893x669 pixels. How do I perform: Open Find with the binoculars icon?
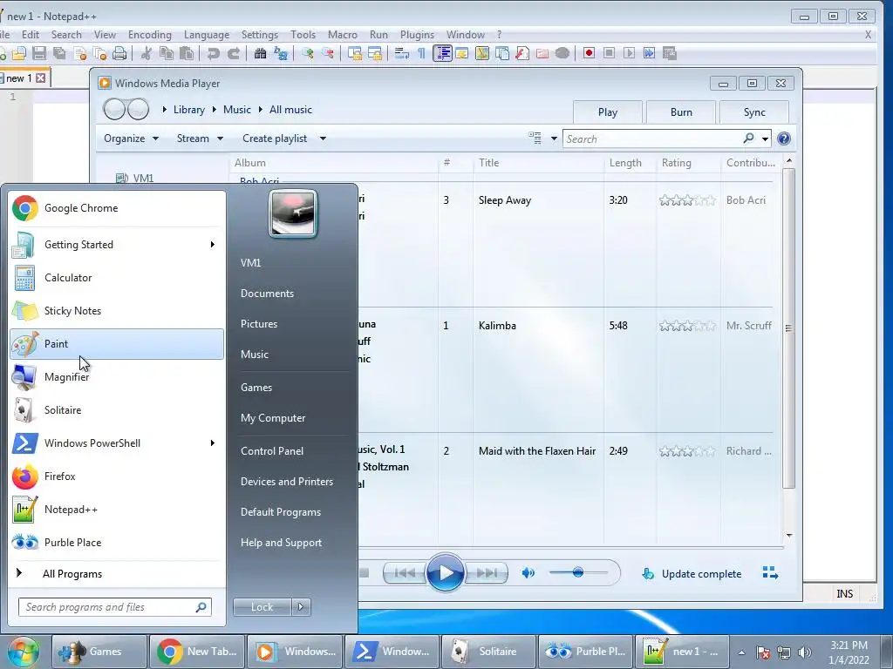(x=260, y=53)
